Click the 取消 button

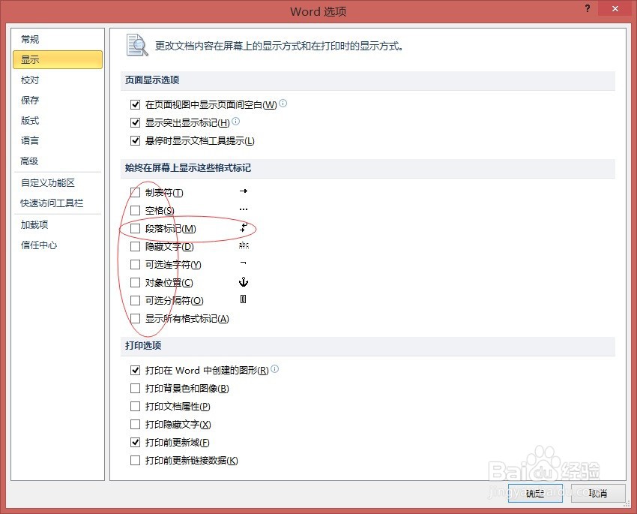[598, 493]
